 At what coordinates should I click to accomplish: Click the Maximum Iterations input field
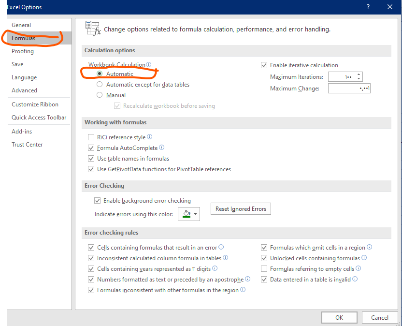pos(342,77)
